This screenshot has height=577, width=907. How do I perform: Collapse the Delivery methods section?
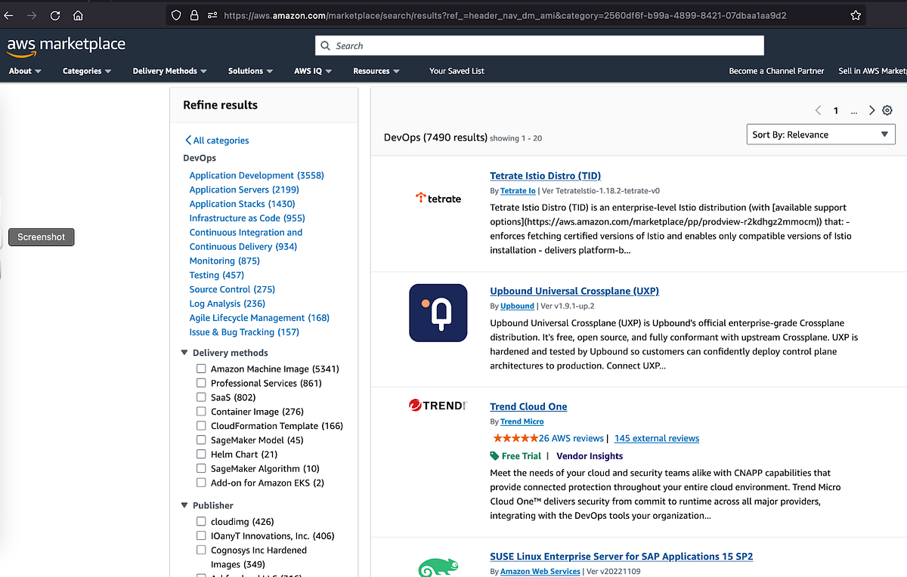184,352
